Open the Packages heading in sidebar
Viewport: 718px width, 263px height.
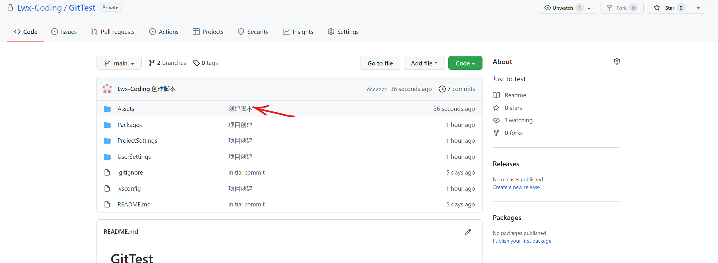(507, 218)
